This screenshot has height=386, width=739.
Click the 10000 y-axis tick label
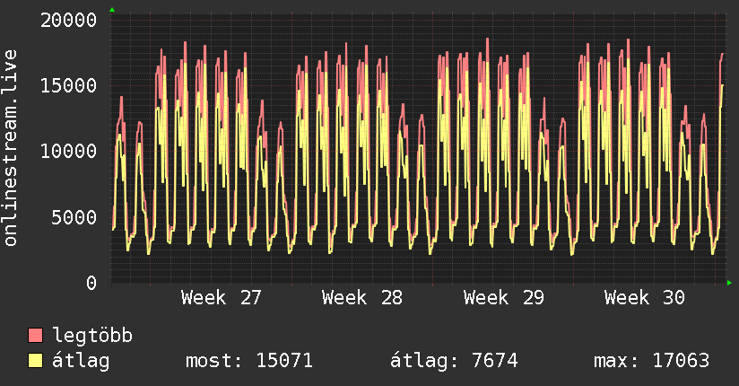69,152
